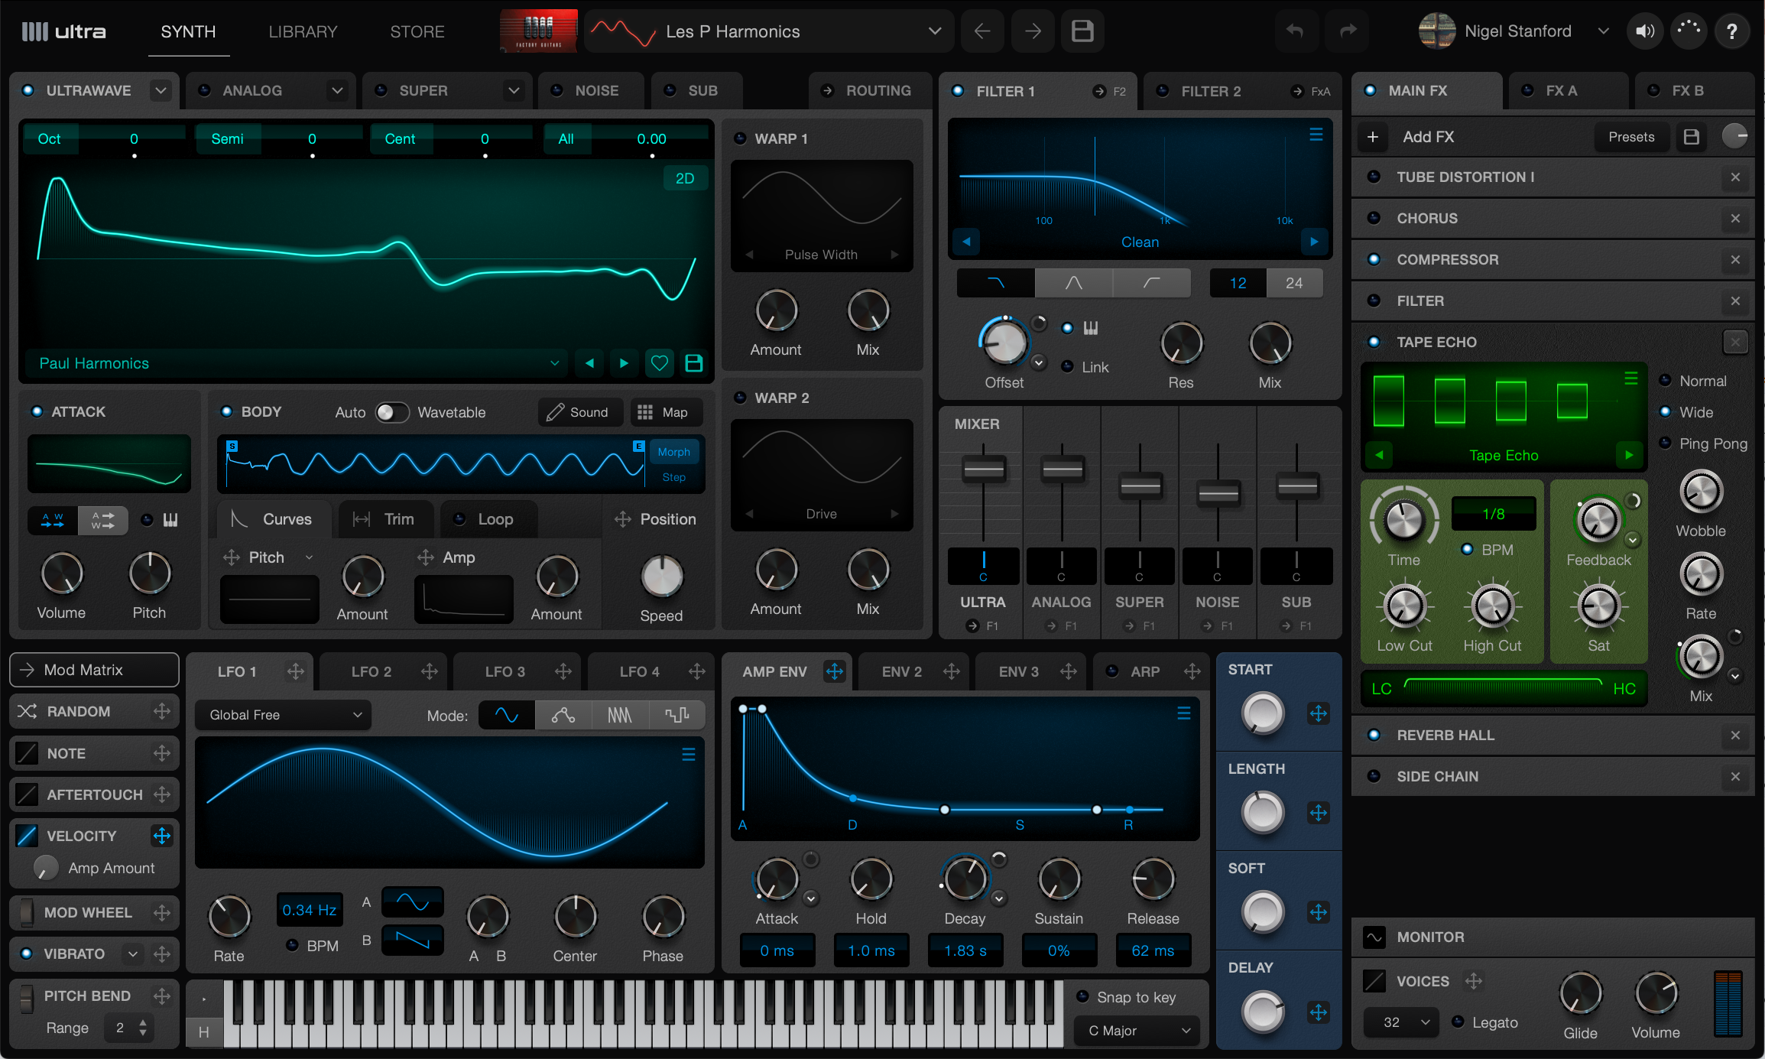Screen dimensions: 1765x1059
Task: Open the Filter 1 display hamburger menu
Action: 1316,135
